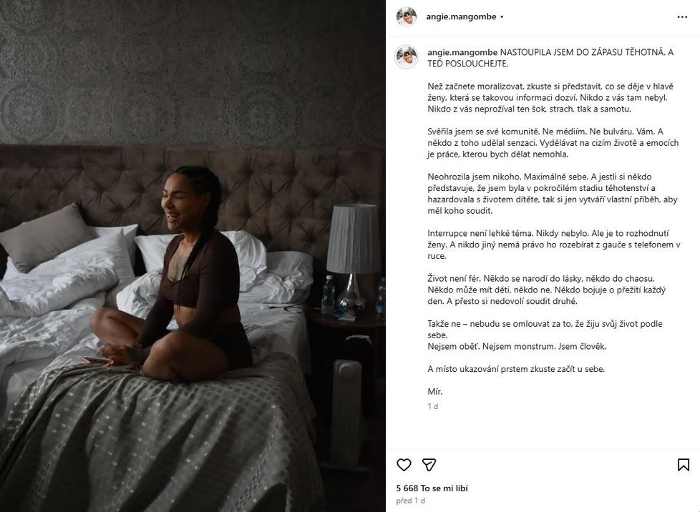Like the post with the heart icon
Viewport: 700px width, 512px height.
pos(404,465)
